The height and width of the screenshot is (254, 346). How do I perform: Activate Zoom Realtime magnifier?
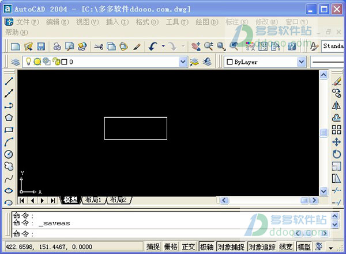point(209,47)
